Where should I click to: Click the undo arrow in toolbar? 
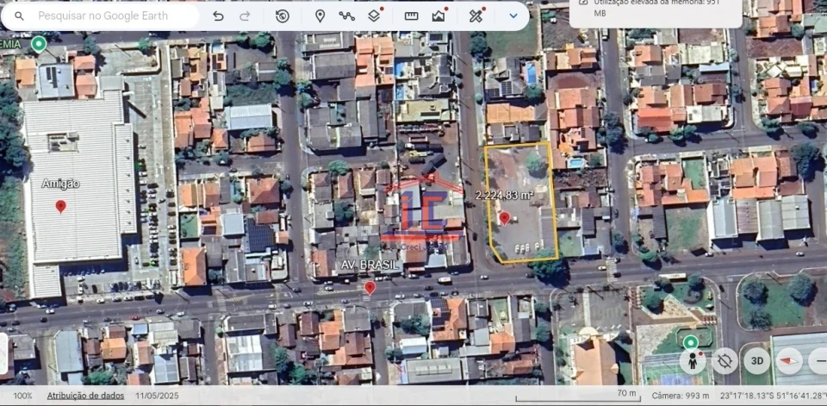(218, 16)
